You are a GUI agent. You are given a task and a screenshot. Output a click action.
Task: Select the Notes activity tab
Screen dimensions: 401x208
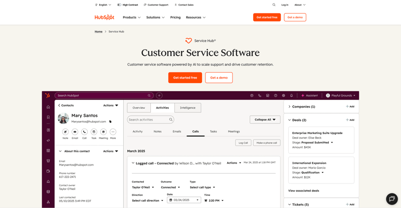(157, 131)
